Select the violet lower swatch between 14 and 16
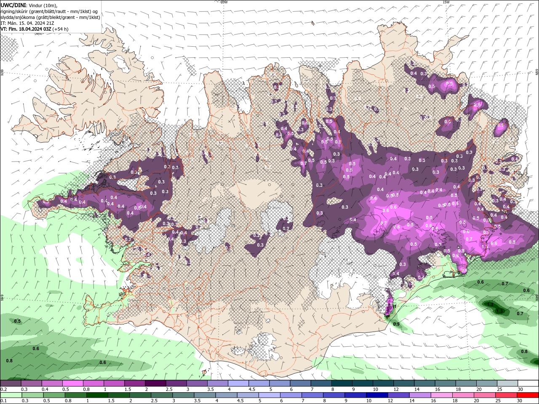Screen dimensions: 539x404 419,395
